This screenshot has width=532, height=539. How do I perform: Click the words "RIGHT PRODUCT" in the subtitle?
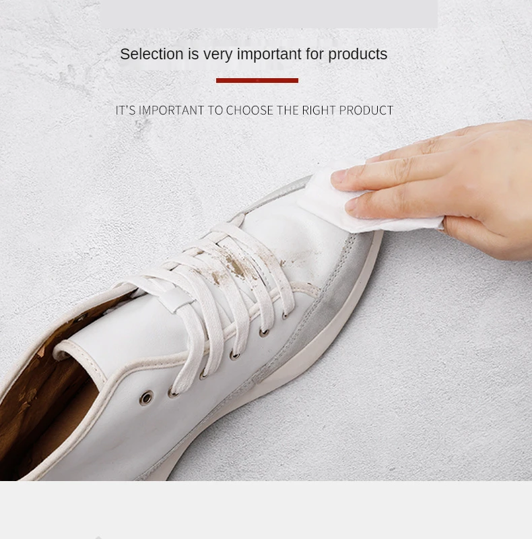coord(347,110)
